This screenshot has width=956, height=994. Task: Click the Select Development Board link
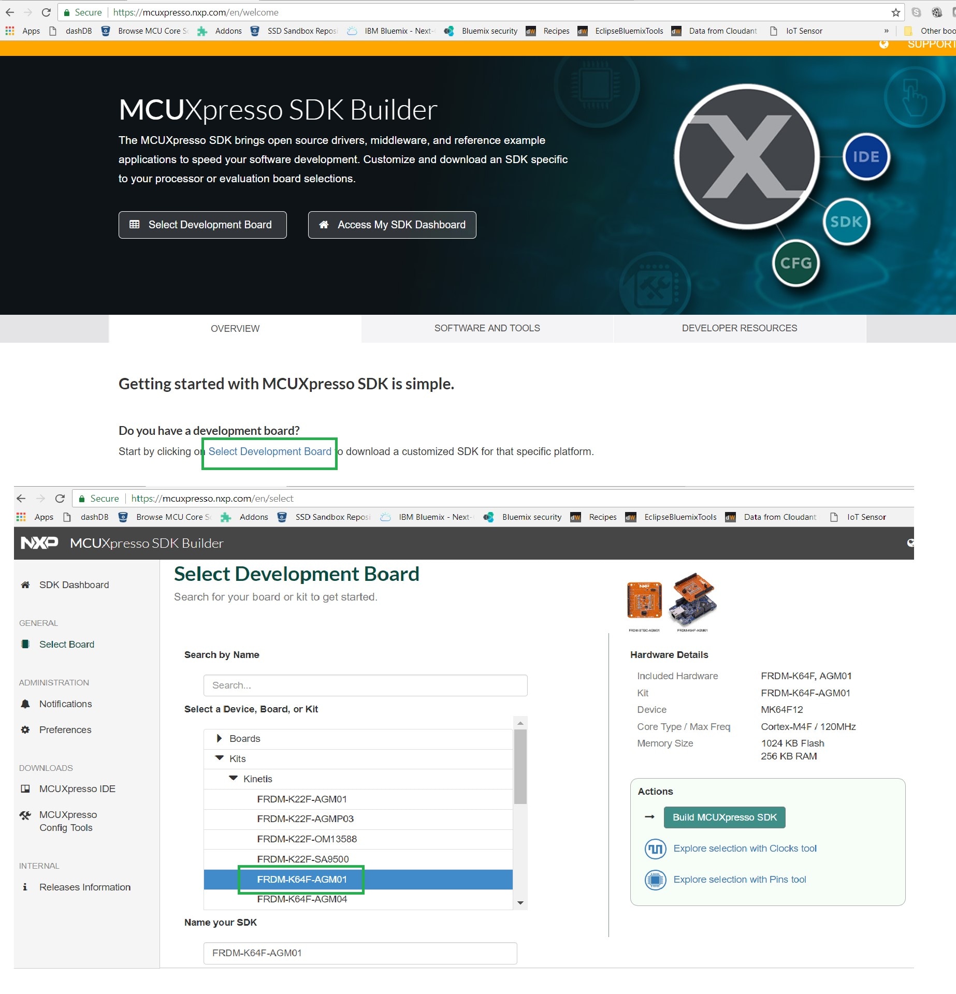(269, 451)
